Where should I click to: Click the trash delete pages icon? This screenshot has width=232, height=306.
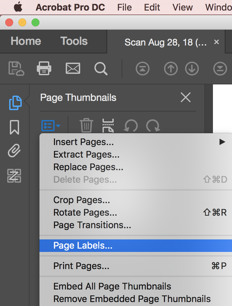[86, 126]
